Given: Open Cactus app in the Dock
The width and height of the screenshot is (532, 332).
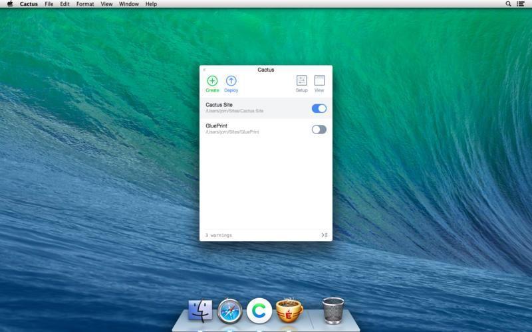Looking at the screenshot, I should (x=259, y=310).
